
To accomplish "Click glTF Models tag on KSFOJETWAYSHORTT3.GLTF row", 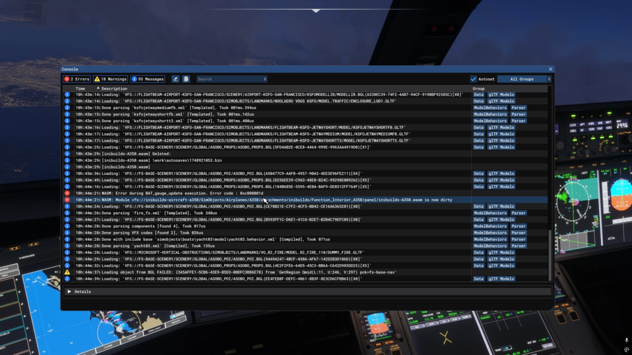I will click(501, 141).
